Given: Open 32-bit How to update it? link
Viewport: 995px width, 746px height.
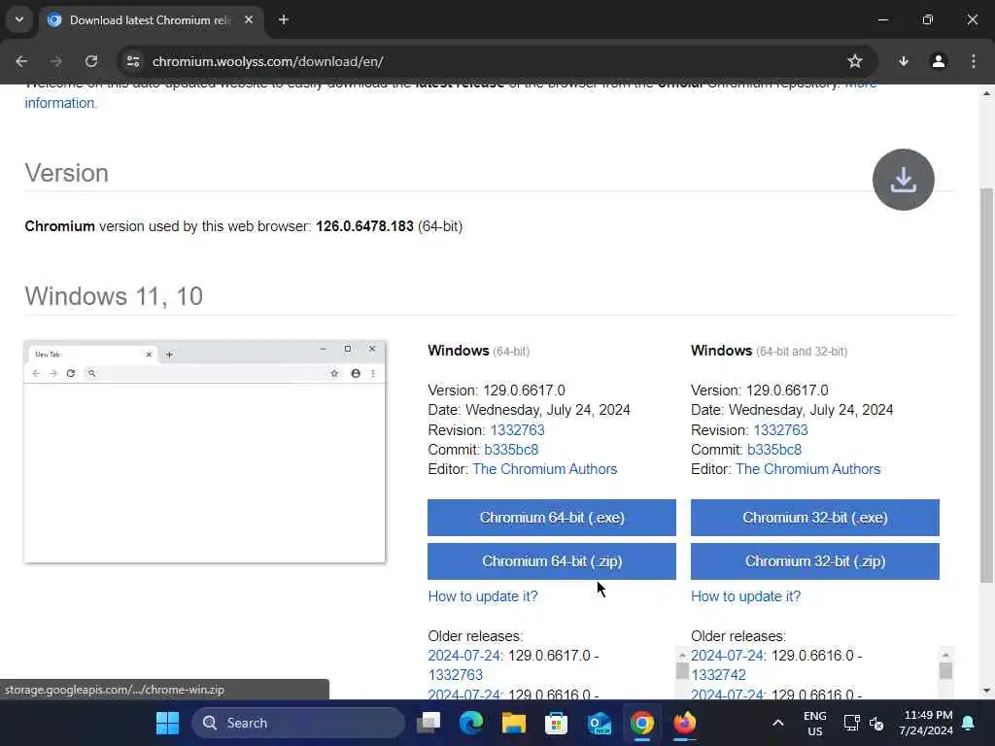Looking at the screenshot, I should point(745,596).
